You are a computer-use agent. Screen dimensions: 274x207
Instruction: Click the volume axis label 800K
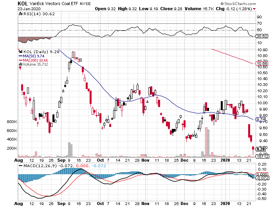click(12, 122)
